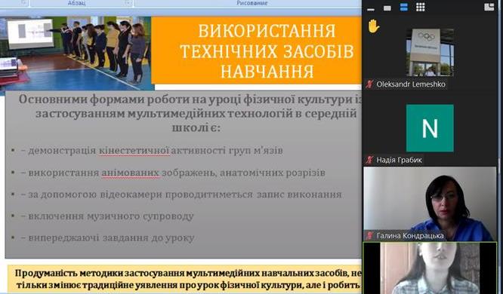Screen dimensions: 503x294
Task: Click bullet включення музичного супроводу
Action: 107,216
